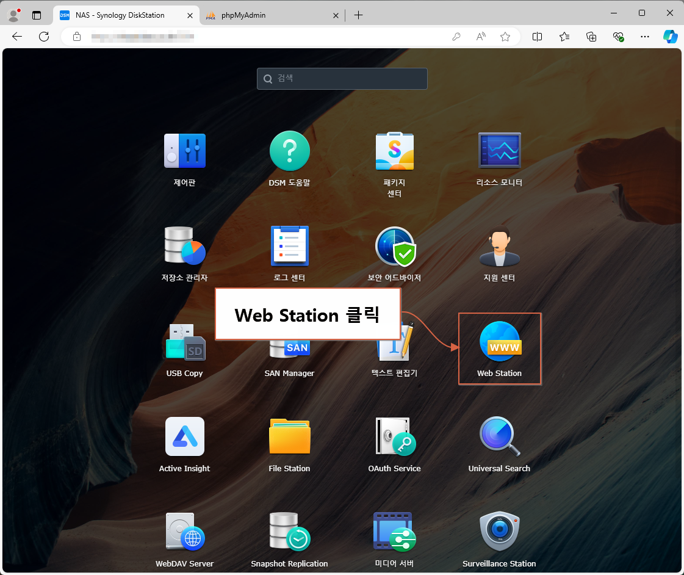Viewport: 684px width, 575px height.
Task: Open browser collections
Action: [591, 37]
